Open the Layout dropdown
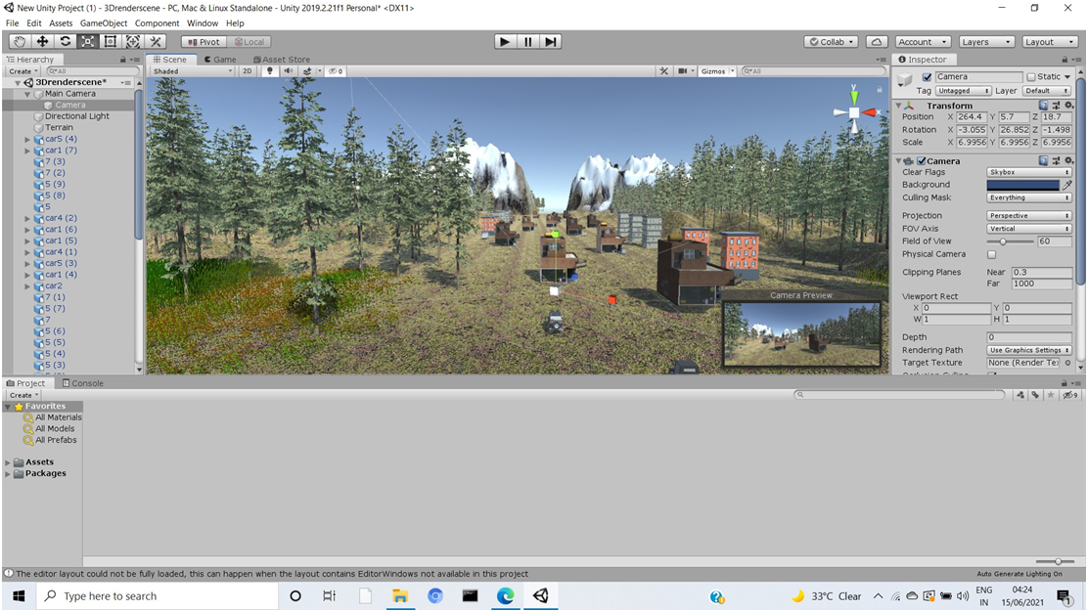Viewport: 1088px width, 612px height. pos(1049,41)
